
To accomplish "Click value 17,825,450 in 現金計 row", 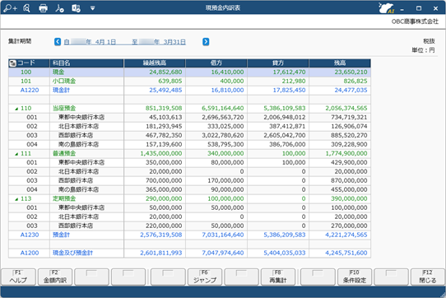I will click(x=289, y=91).
